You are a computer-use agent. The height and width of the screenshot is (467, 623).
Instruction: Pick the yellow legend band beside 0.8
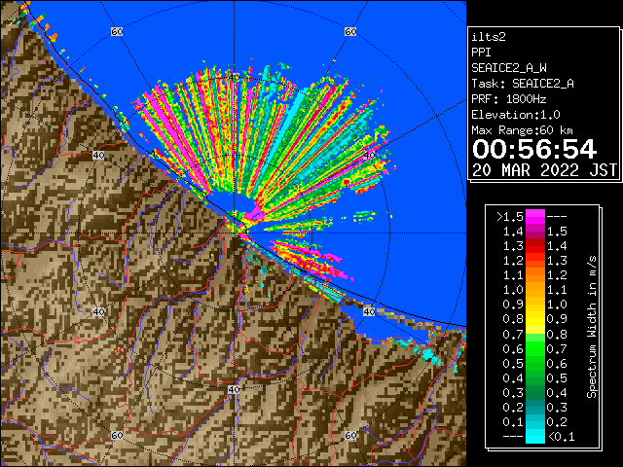click(535, 319)
